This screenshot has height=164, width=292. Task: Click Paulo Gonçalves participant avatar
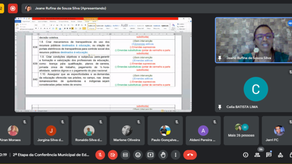click(165, 131)
